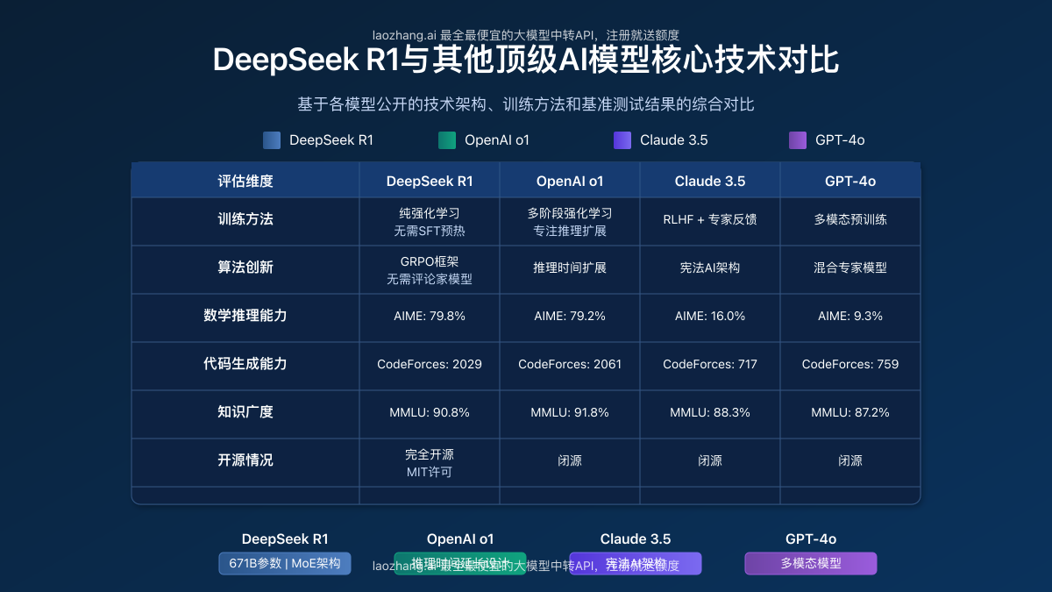Select the GPT-4o legend label
This screenshot has width=1052, height=592.
click(840, 140)
